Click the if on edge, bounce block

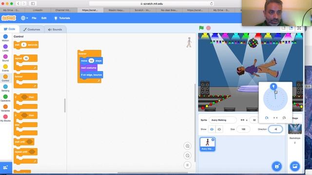91,75
